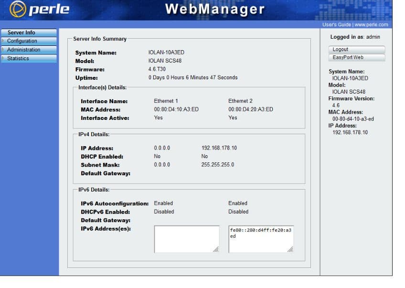Open the User's Guide link
Screen dimensions: 405x288
pos(337,24)
